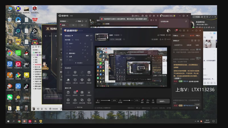228x128 pixels.
Task: Open 设置 in the bottom control bar
Action: pos(153,100)
